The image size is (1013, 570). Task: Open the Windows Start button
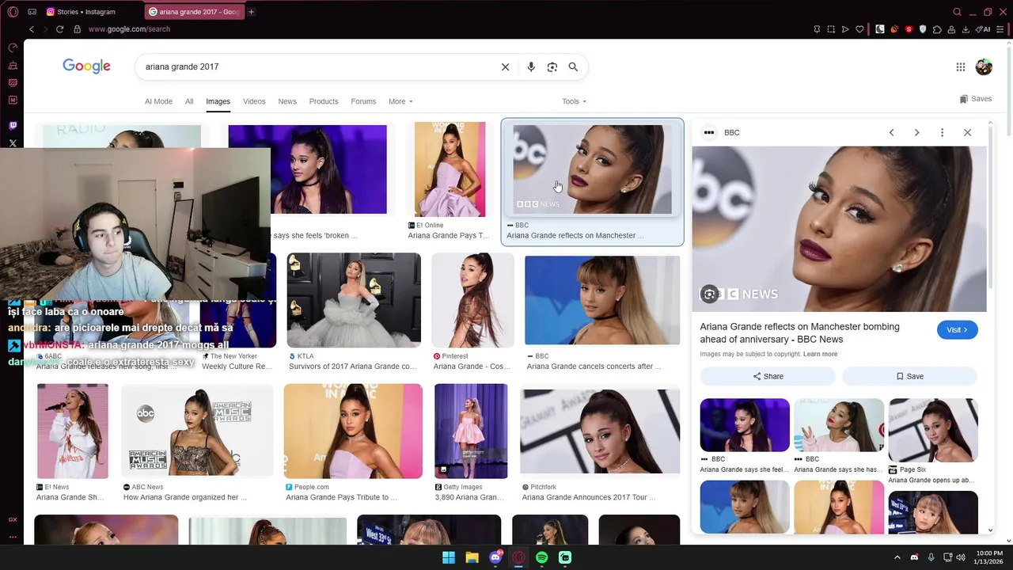(449, 557)
